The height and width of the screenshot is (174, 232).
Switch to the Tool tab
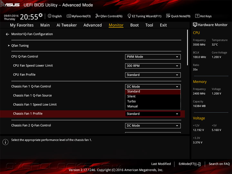[149, 25]
